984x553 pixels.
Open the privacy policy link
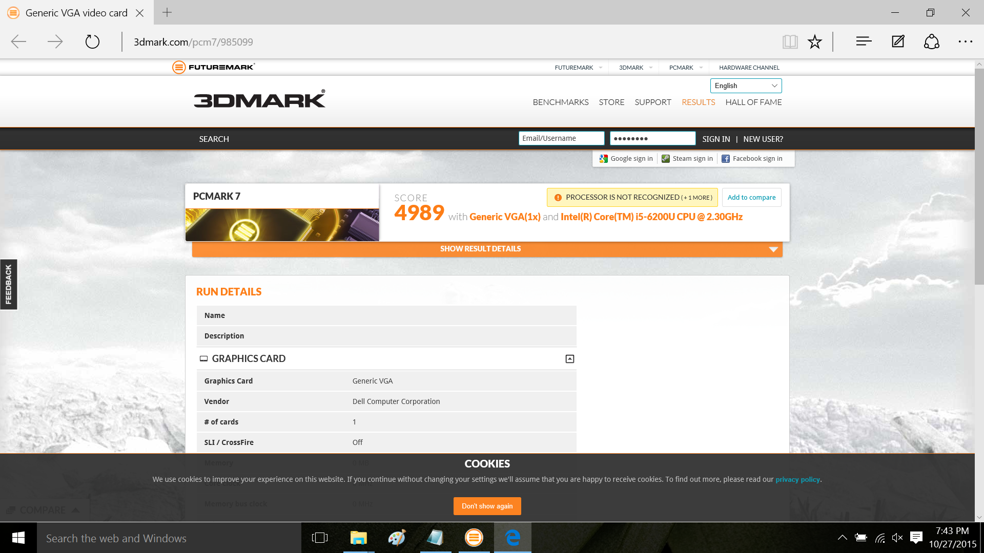coord(797,479)
